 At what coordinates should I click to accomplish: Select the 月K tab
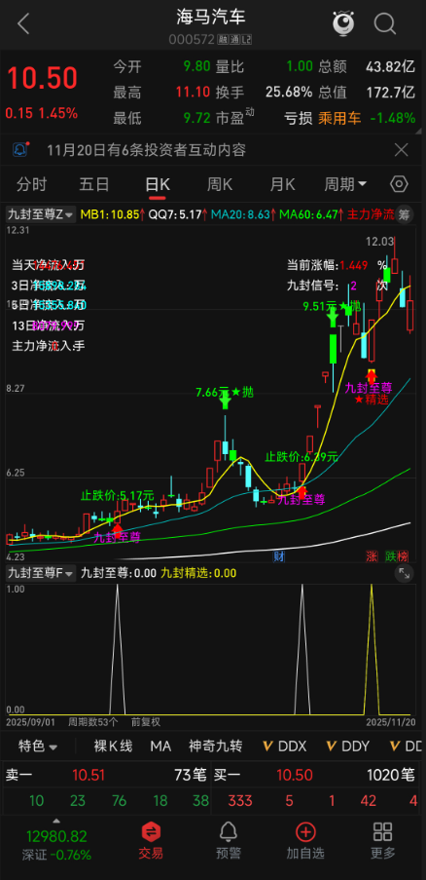[x=282, y=184]
